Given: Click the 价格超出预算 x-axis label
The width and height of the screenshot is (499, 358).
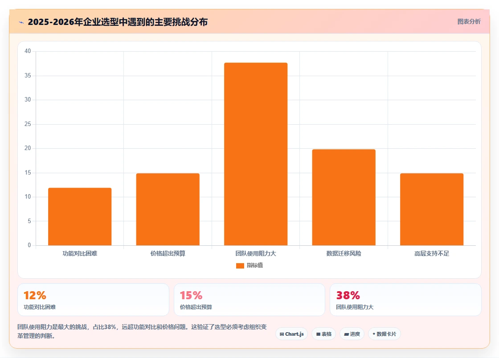Looking at the screenshot, I should point(168,253).
